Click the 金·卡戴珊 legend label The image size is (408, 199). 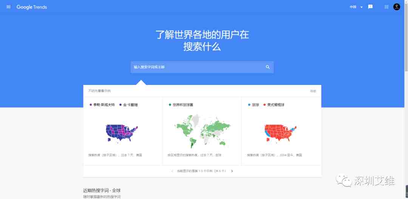pyautogui.click(x=130, y=105)
